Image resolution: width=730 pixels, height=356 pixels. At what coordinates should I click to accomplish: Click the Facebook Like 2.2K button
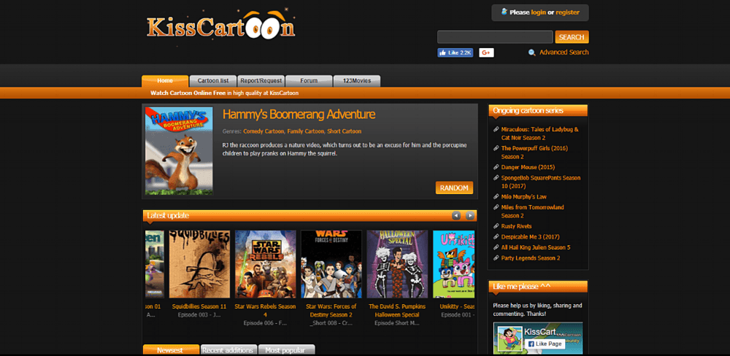pyautogui.click(x=455, y=53)
